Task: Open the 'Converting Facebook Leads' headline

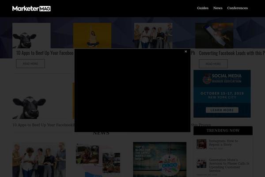Action: tap(232, 53)
